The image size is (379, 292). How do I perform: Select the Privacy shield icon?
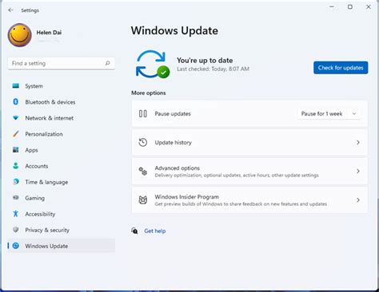point(16,230)
